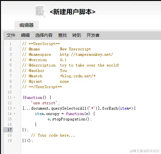Click the '@description' key on line 5
This screenshot has width=161, height=154.
click(x=42, y=65)
